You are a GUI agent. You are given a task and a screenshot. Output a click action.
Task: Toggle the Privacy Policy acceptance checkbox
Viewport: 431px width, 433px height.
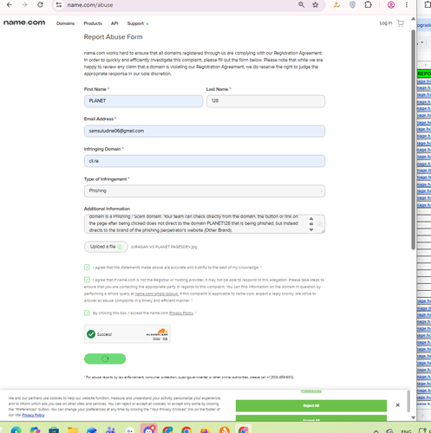(87, 313)
